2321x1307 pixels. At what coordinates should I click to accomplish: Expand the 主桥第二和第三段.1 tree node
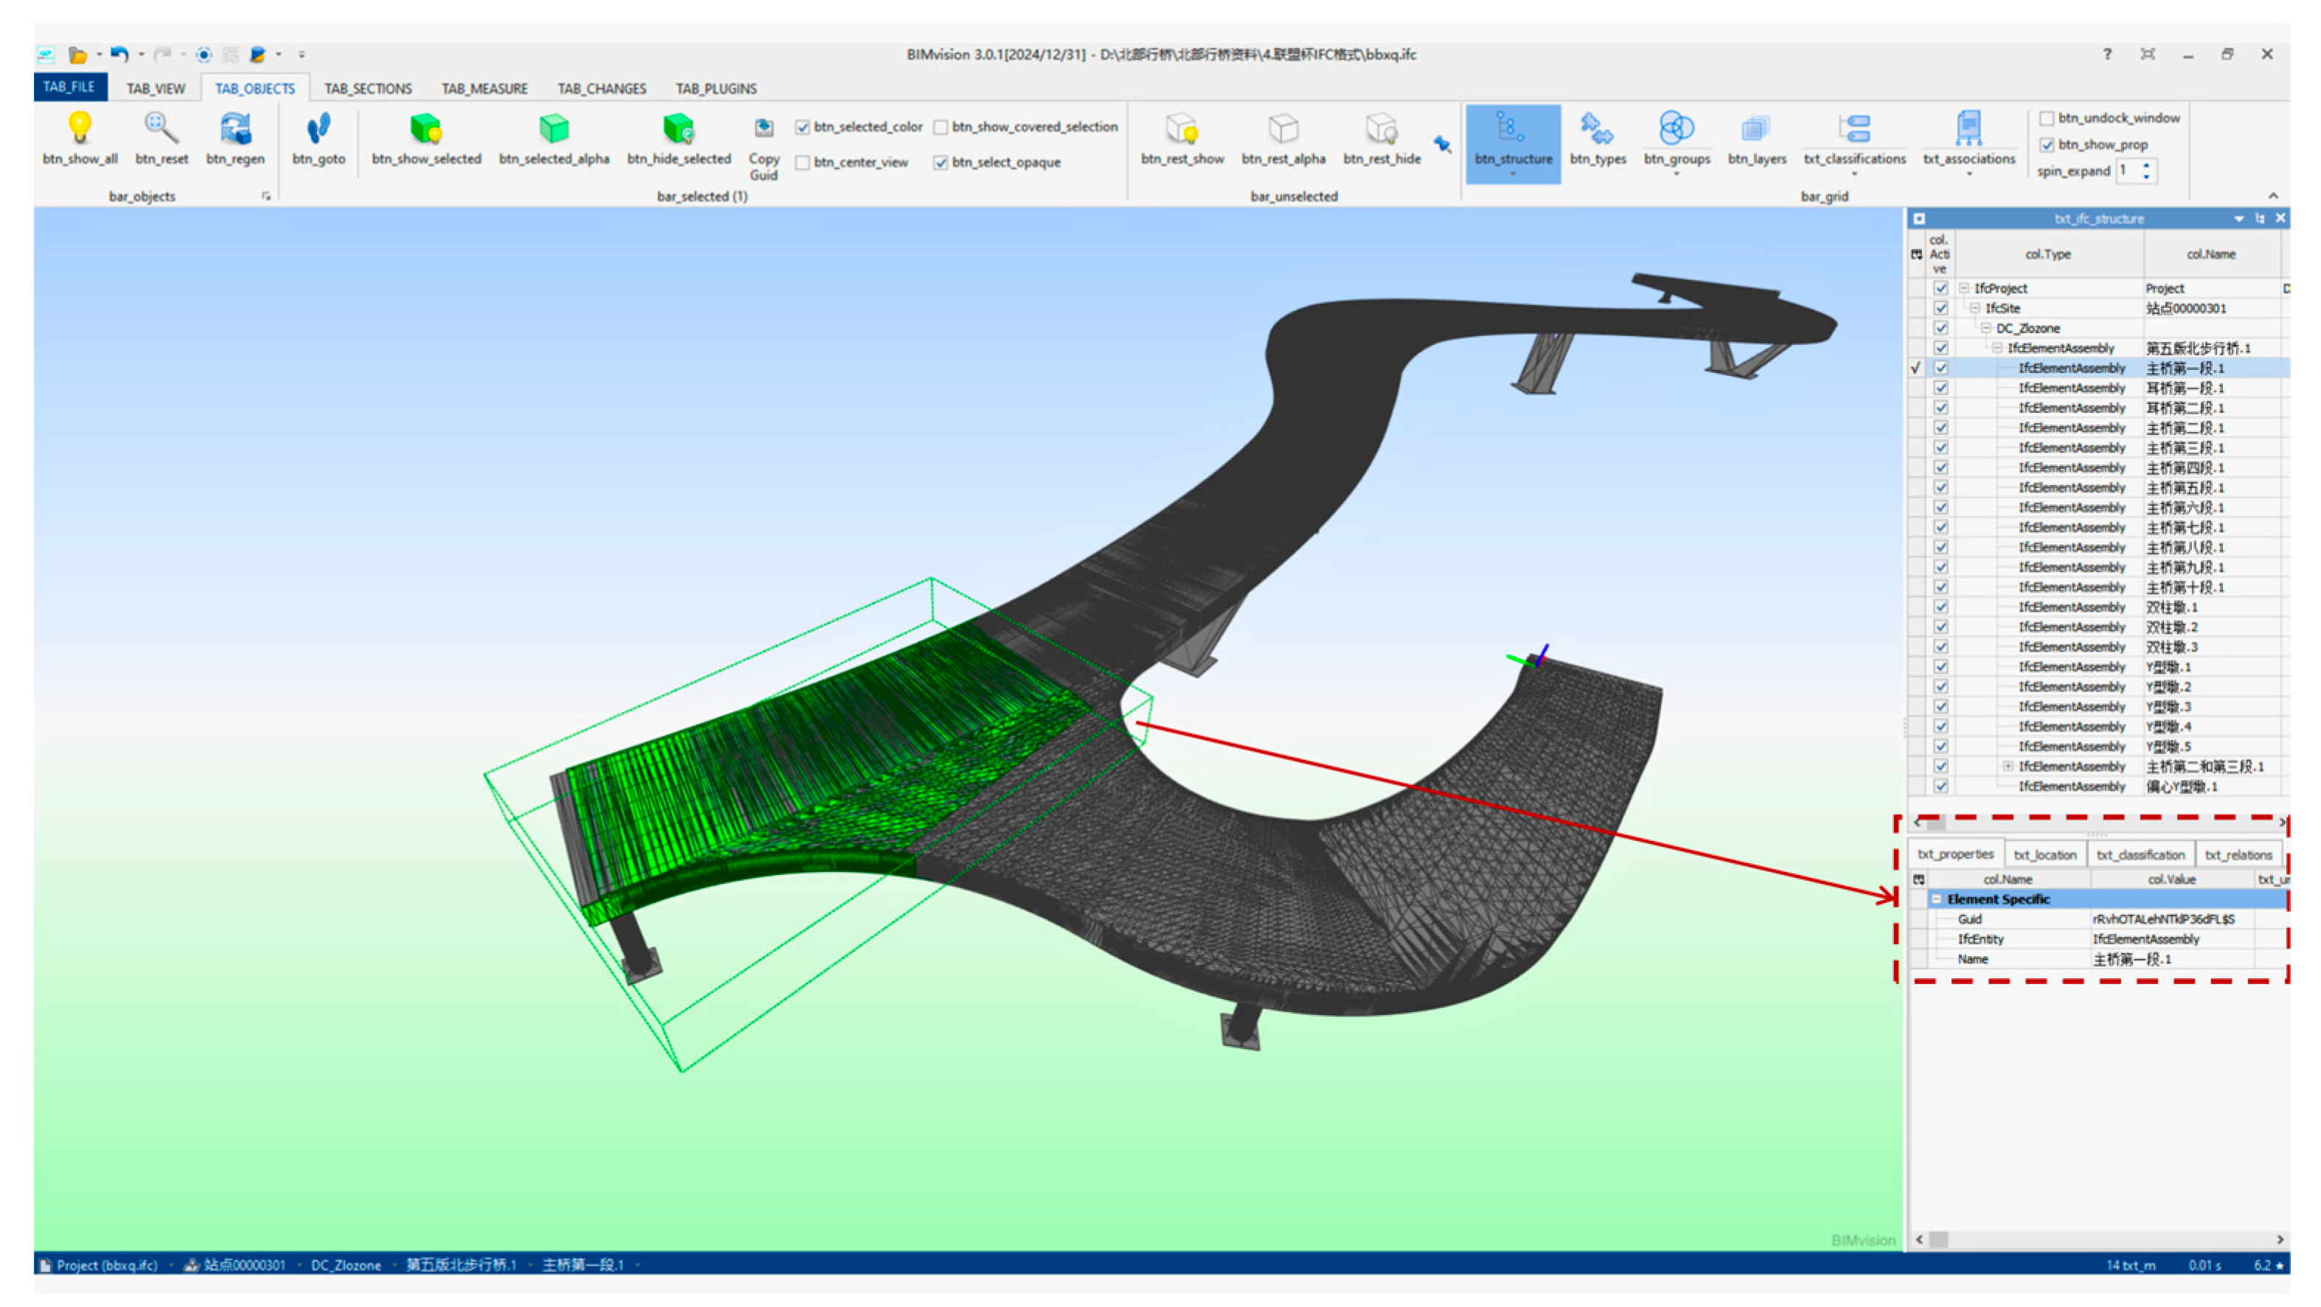[x=2008, y=767]
